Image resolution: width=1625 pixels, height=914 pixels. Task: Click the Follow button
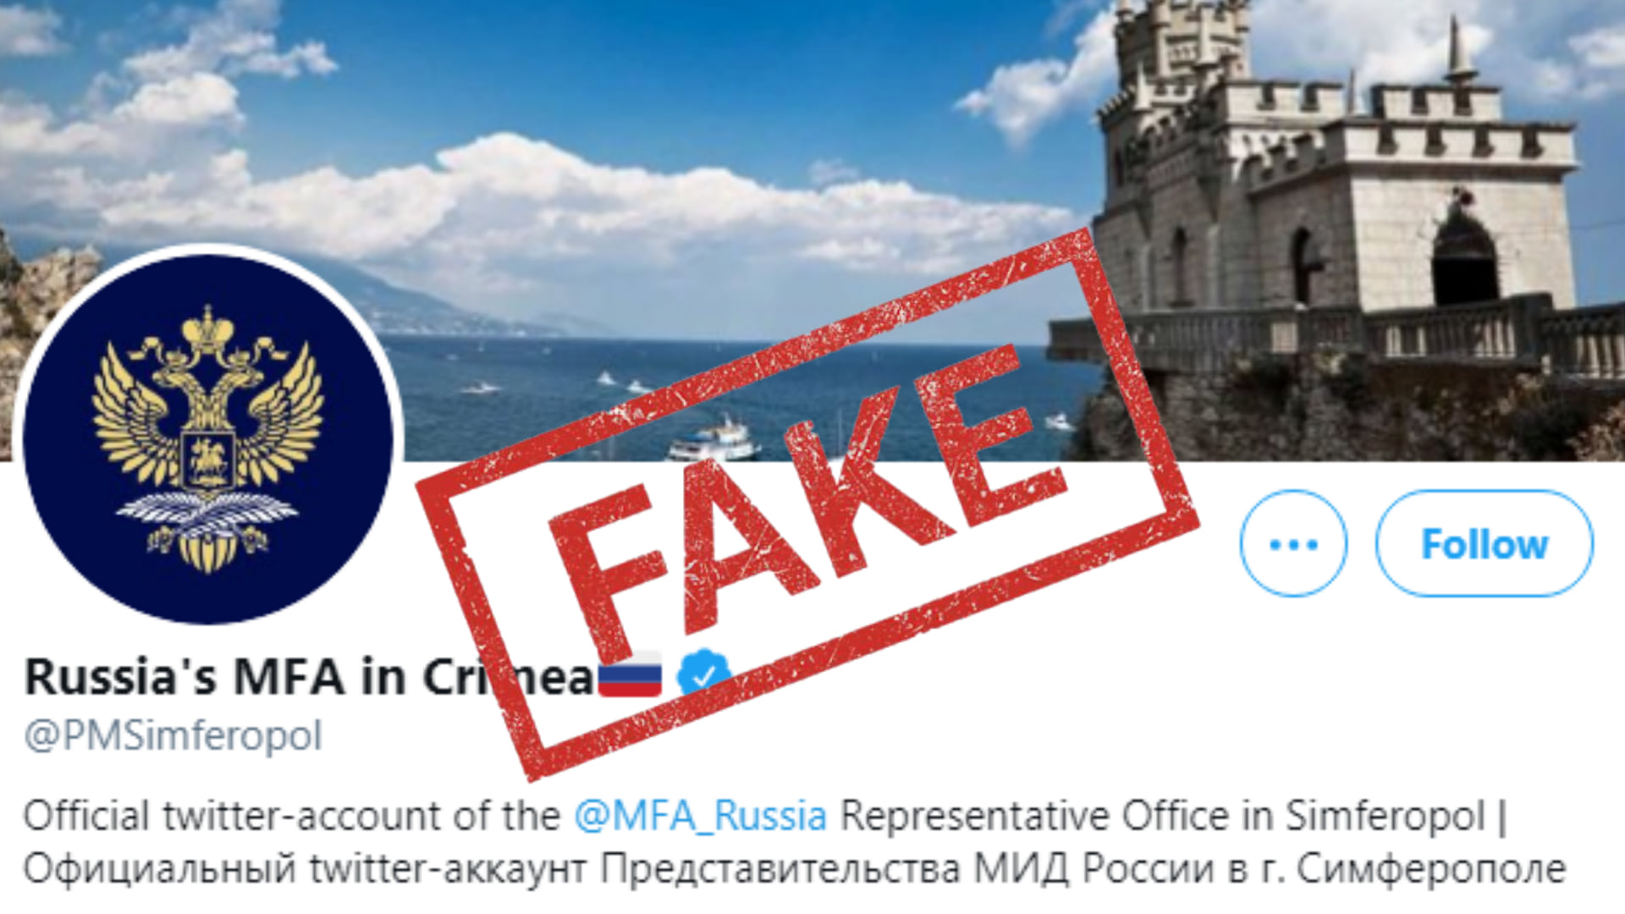click(x=1485, y=543)
